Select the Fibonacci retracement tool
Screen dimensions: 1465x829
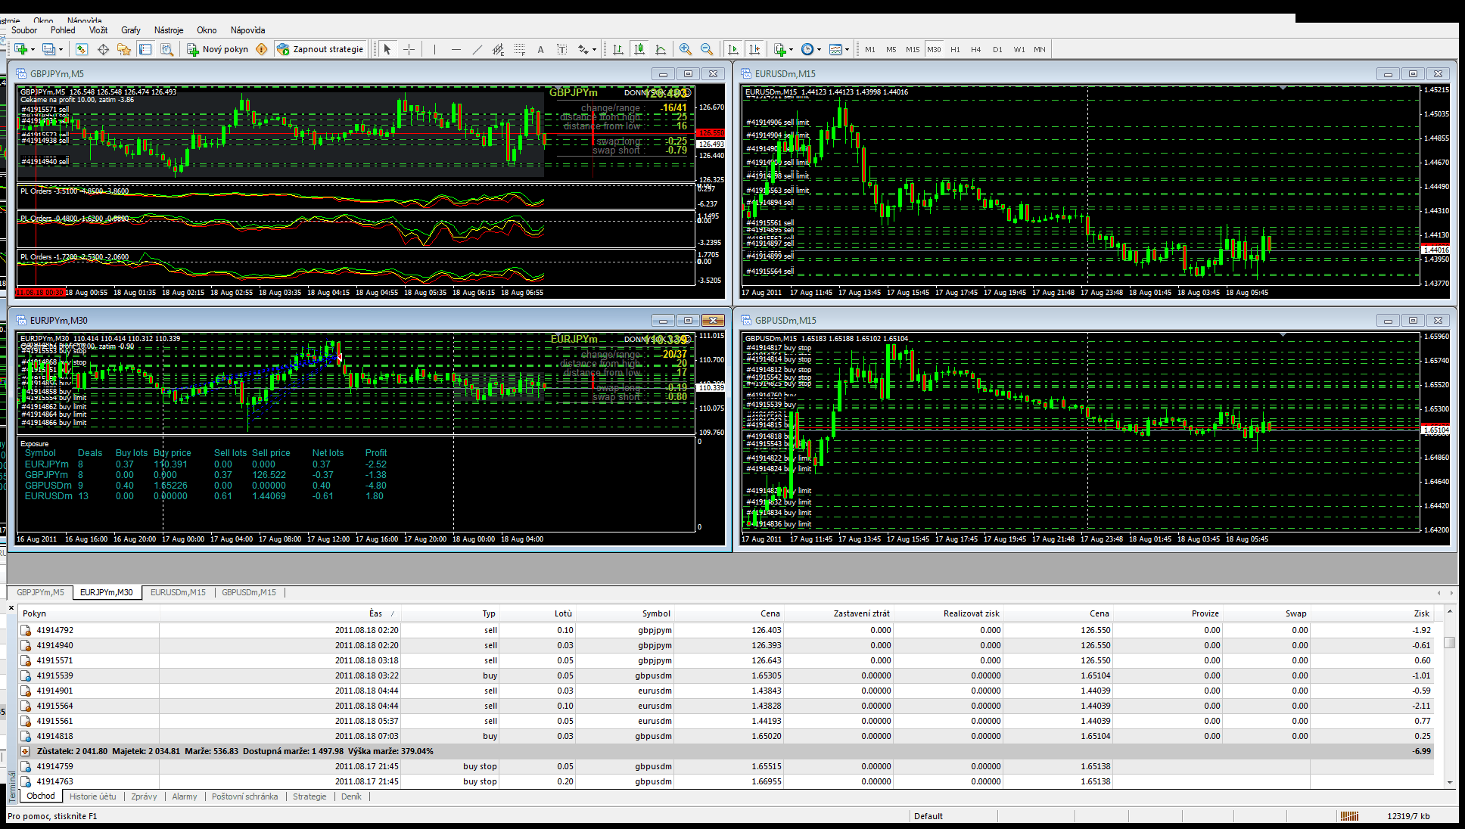coord(519,49)
